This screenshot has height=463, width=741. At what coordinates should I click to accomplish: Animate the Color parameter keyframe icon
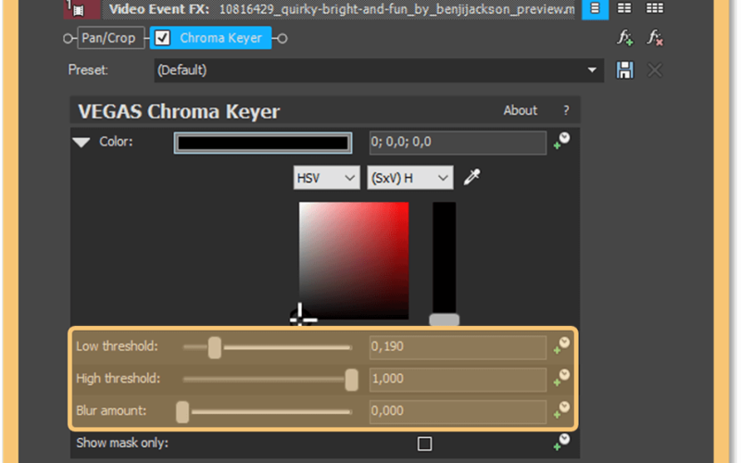(x=561, y=141)
